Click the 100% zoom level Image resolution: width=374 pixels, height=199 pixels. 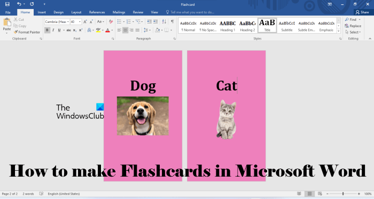[x=368, y=194]
